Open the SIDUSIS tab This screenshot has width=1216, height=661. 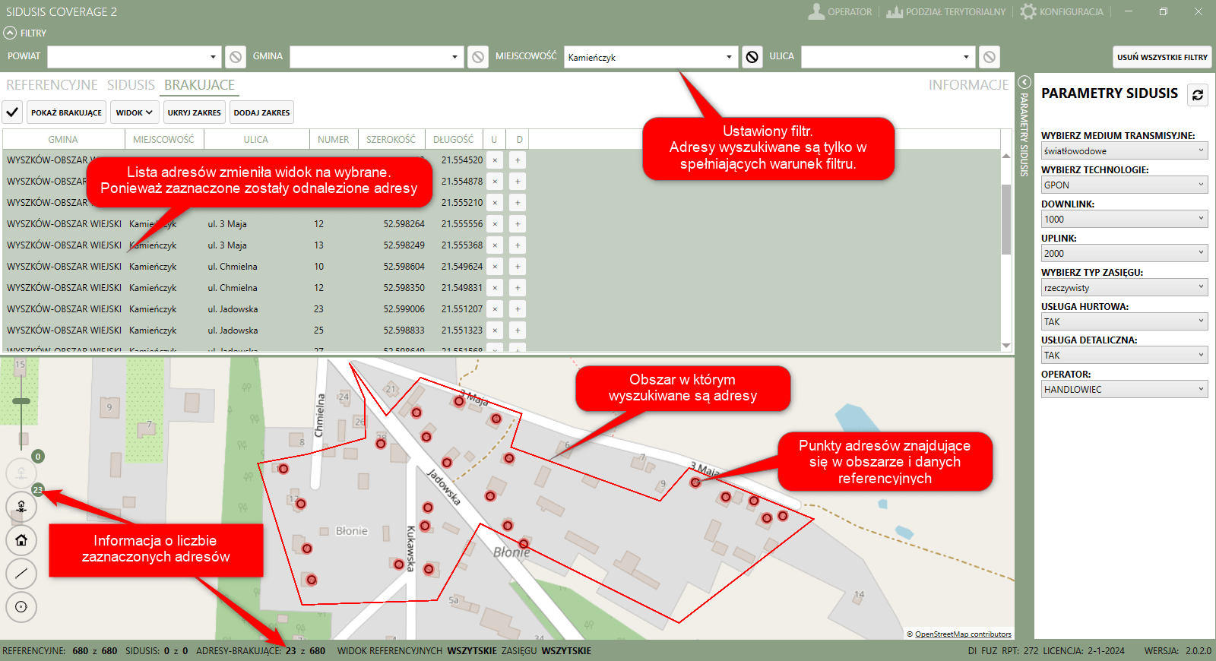pyautogui.click(x=131, y=85)
